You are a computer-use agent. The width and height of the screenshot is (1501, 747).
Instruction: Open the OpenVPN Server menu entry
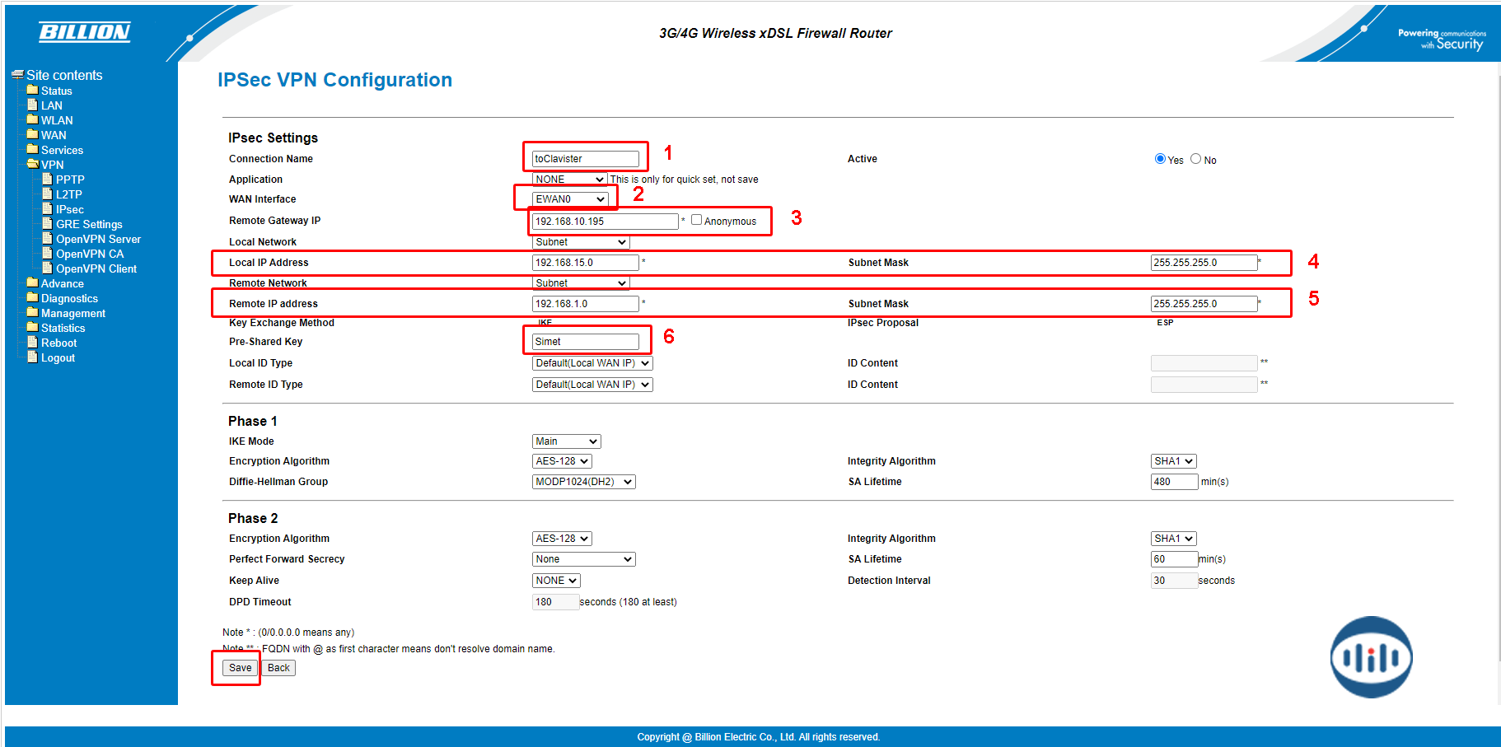click(x=98, y=239)
